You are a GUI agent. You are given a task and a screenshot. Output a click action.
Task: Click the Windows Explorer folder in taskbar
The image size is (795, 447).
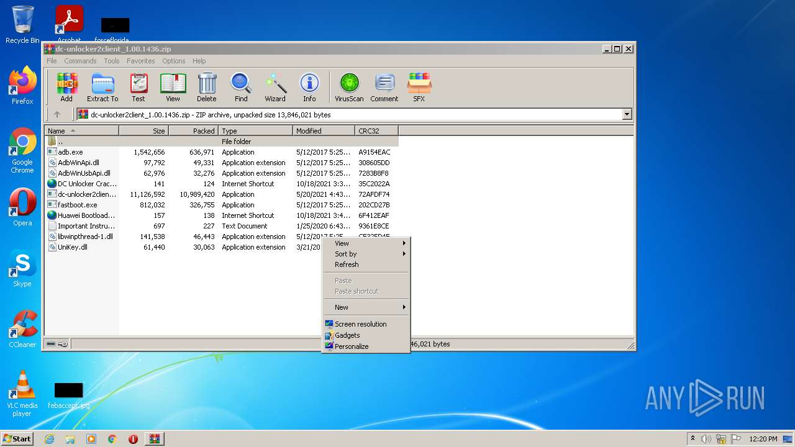pos(70,439)
